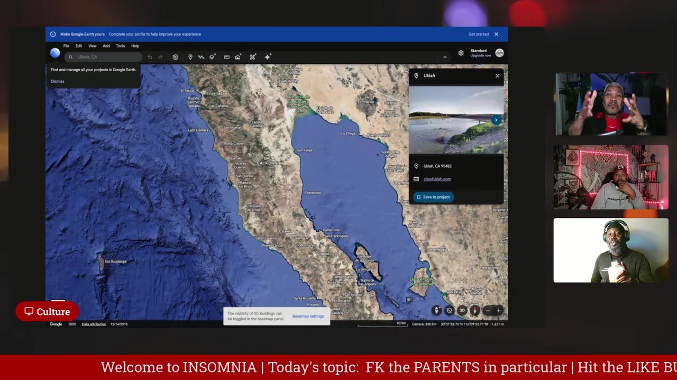Open the Tools menu
The height and width of the screenshot is (380, 677).
click(121, 46)
